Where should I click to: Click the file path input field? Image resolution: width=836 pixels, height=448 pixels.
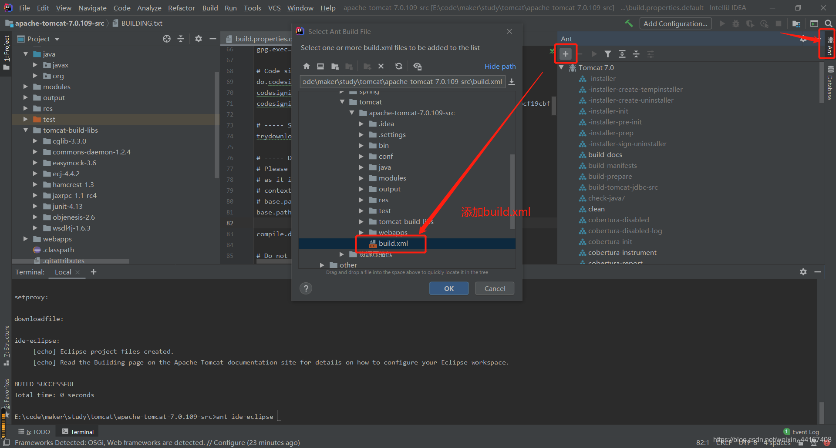(402, 82)
